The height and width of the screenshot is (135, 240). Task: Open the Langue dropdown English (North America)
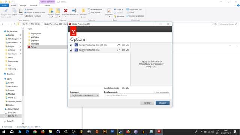pyautogui.click(x=85, y=95)
